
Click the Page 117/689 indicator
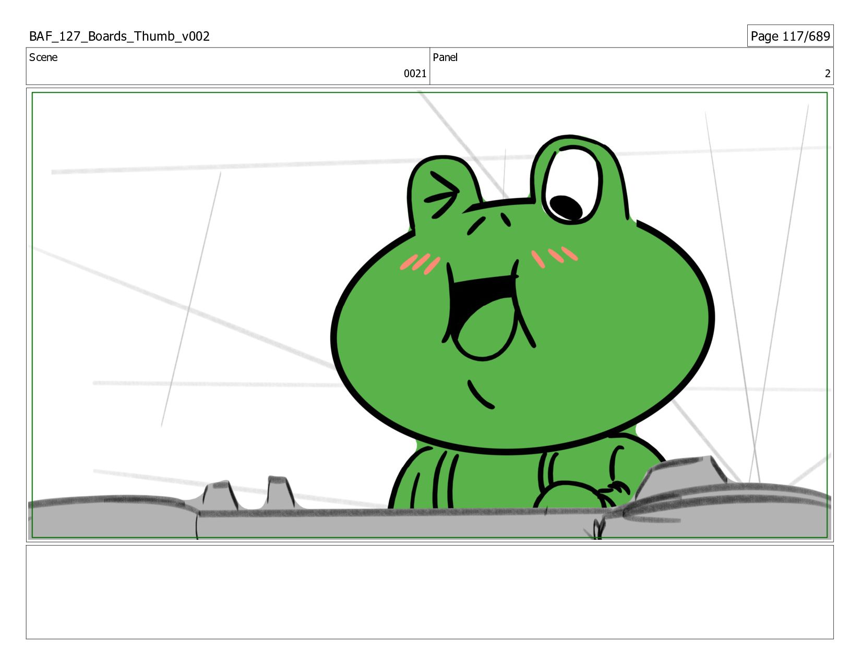click(790, 36)
